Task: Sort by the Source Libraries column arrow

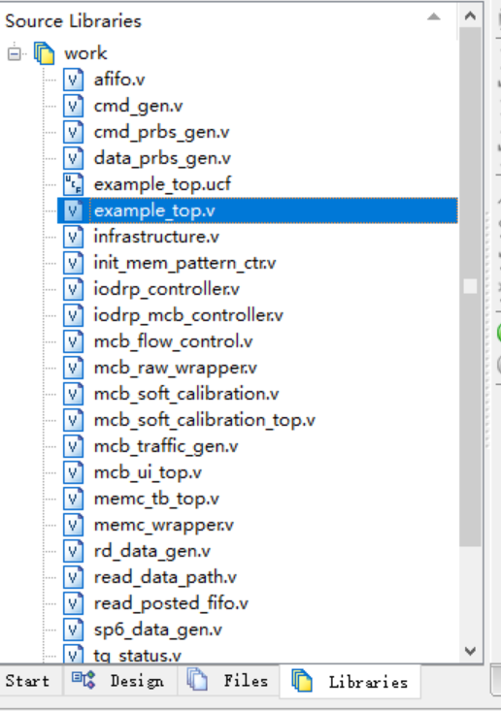Action: pyautogui.click(x=434, y=17)
